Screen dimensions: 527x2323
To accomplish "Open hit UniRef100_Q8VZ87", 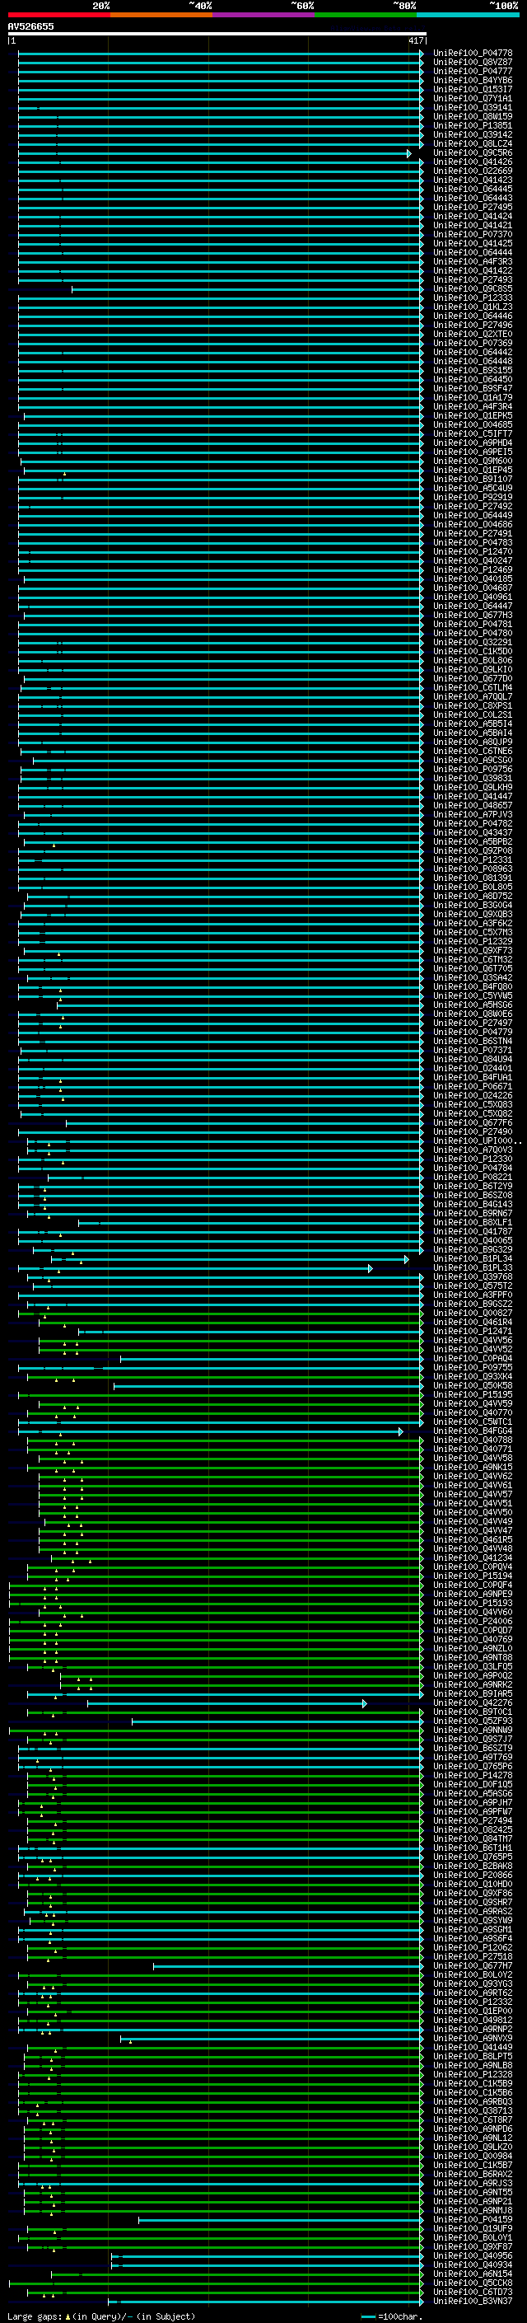I will pyautogui.click(x=473, y=63).
